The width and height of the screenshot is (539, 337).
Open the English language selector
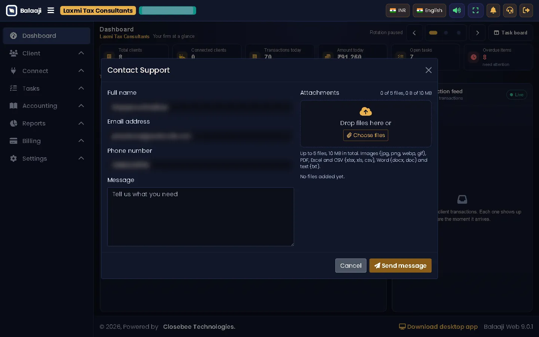click(x=430, y=10)
